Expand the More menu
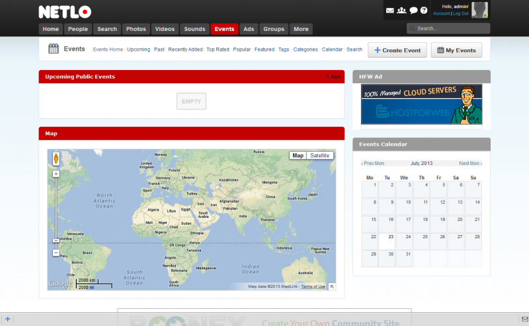The height and width of the screenshot is (326, 529). pos(301,29)
